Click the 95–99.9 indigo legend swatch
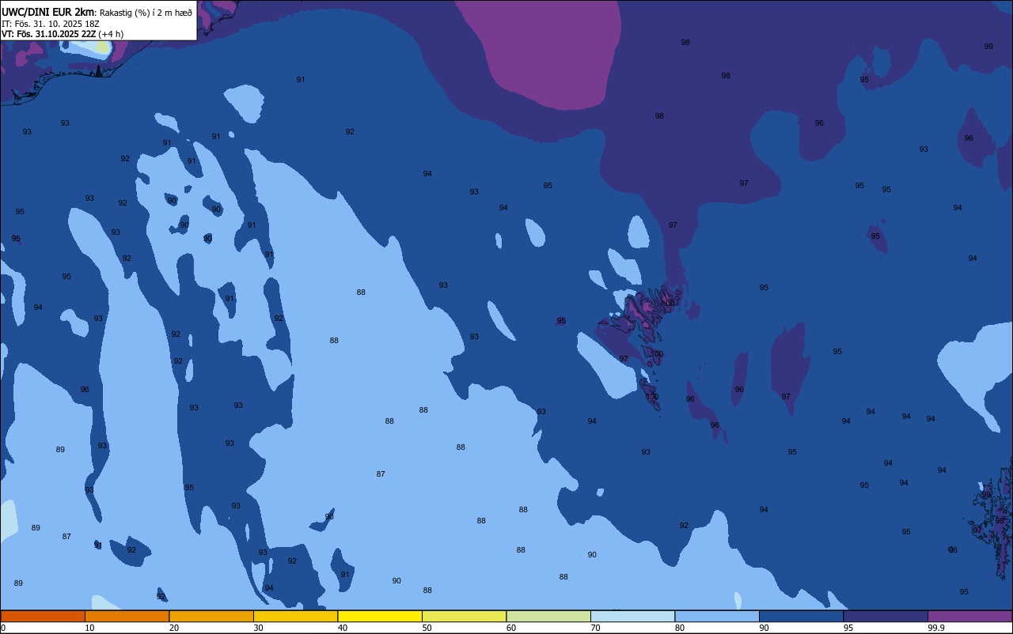Viewport: 1013px width, 634px height. point(886,616)
